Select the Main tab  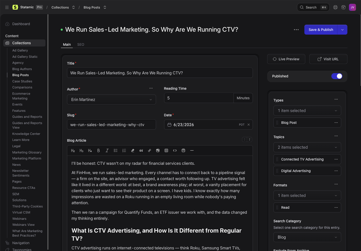(67, 44)
